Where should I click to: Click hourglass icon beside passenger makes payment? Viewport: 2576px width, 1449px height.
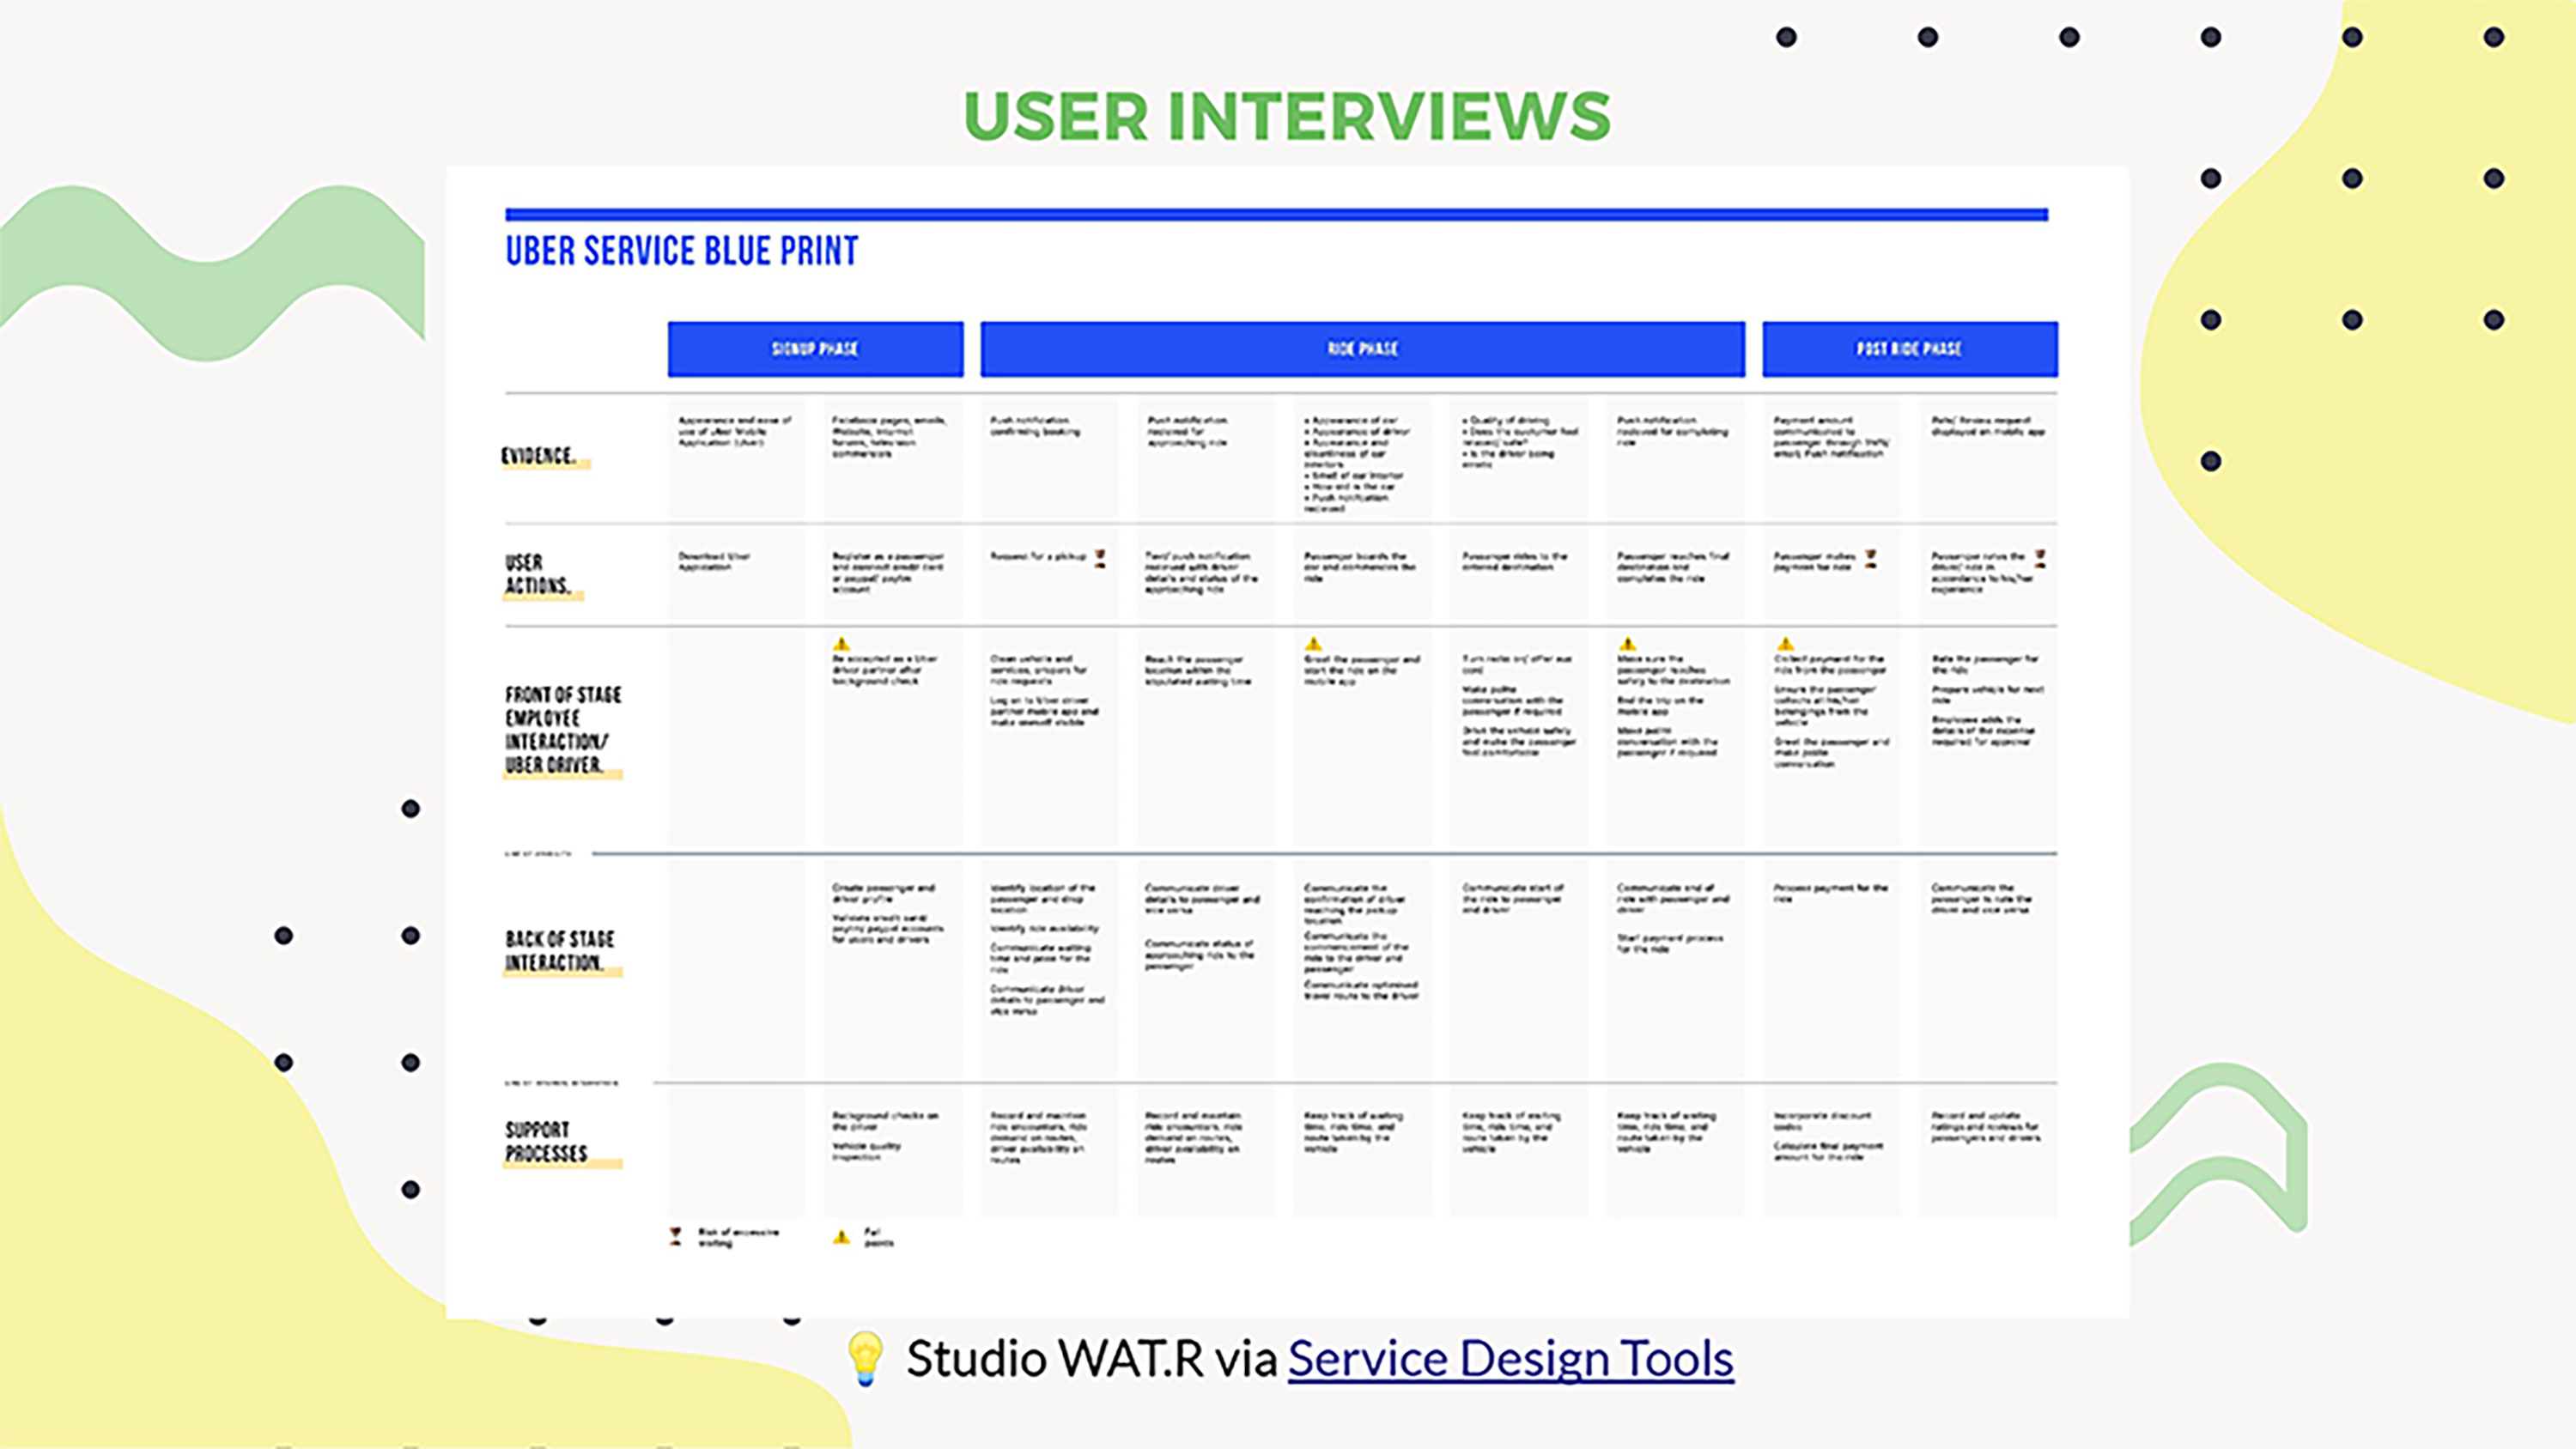[1871, 558]
